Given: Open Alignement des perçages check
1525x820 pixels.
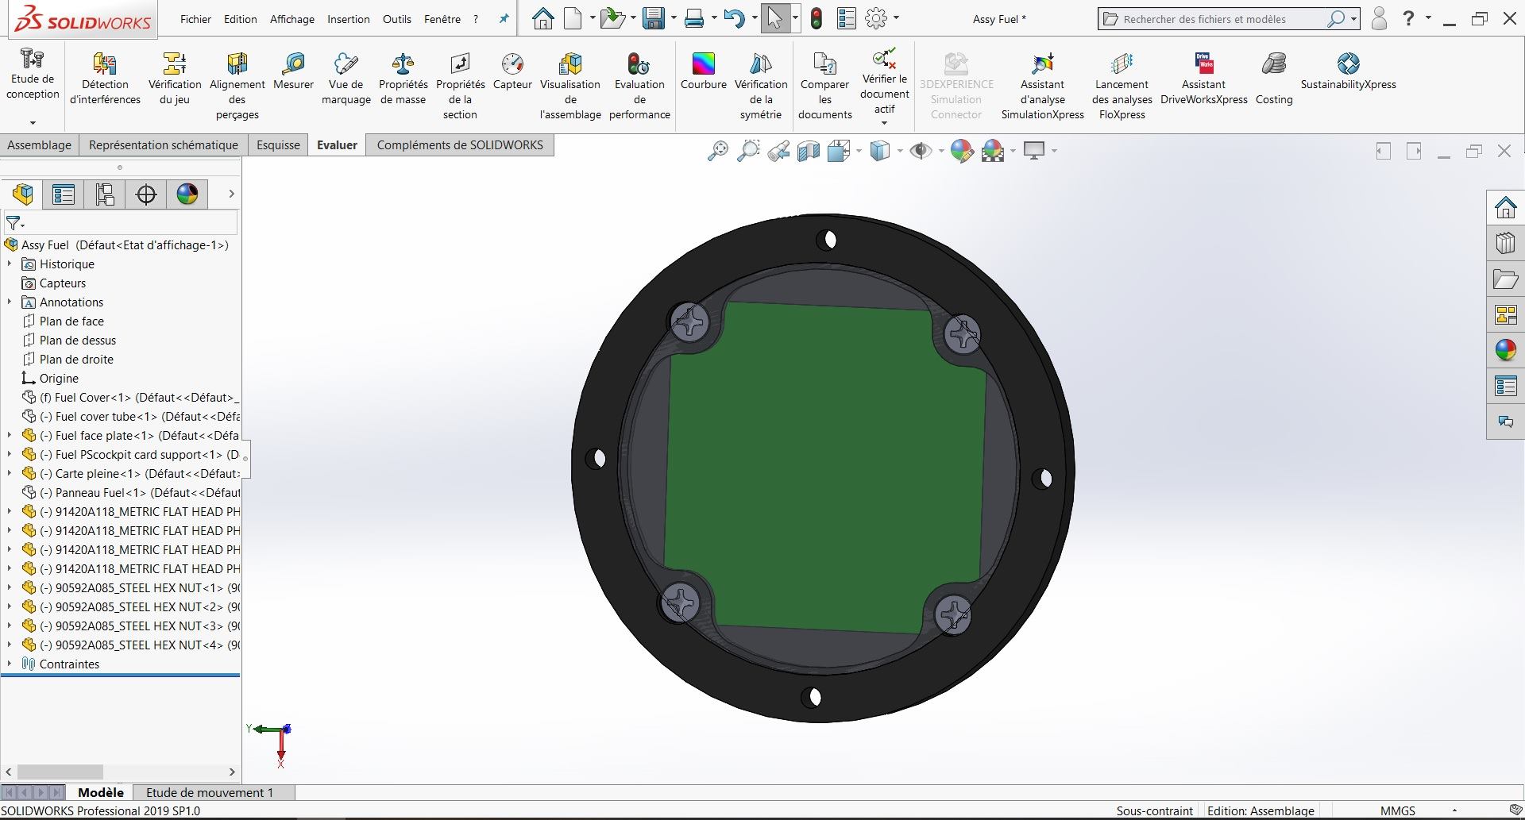Looking at the screenshot, I should pos(237,86).
